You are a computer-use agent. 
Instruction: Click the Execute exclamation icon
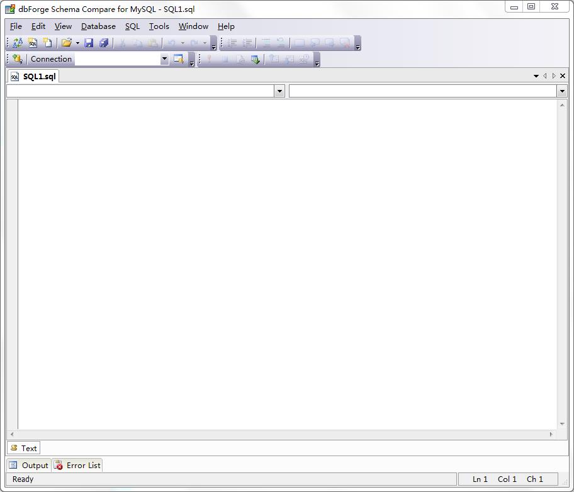point(209,59)
